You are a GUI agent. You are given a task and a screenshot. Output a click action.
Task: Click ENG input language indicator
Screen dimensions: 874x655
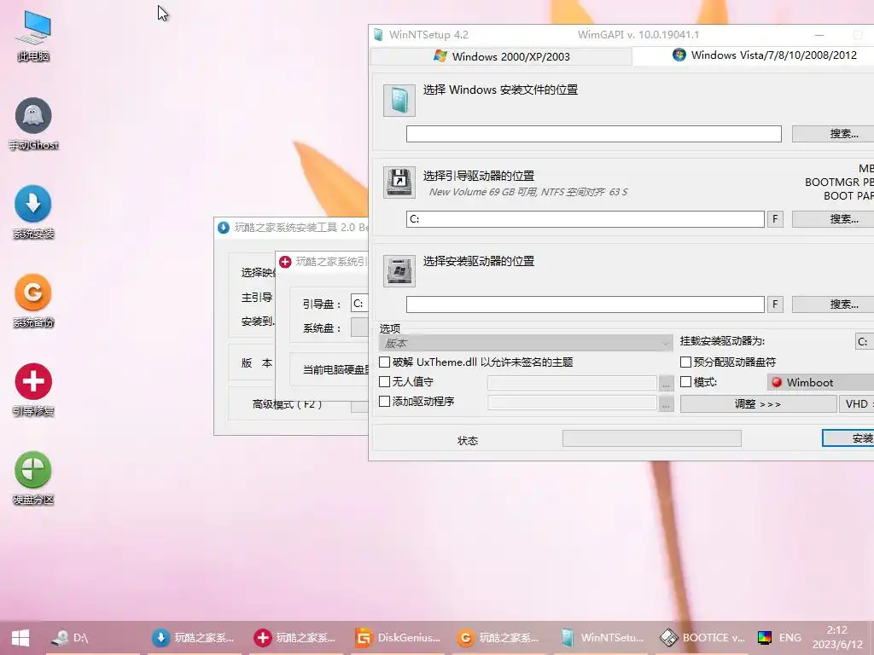click(x=790, y=638)
